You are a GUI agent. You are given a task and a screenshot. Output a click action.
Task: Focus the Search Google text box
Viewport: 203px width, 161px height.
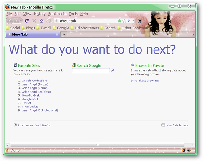(91, 71)
